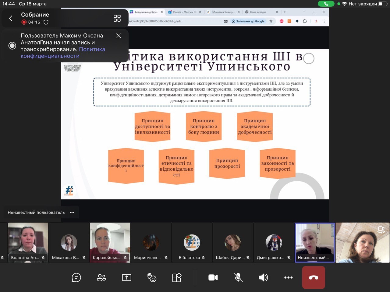The height and width of the screenshot is (292, 390).
Task: Toggle the speaker audio output
Action: point(263,277)
